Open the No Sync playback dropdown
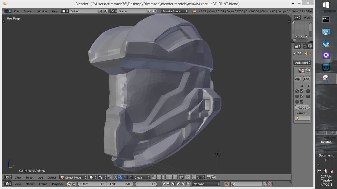337x189 pixels. [206, 184]
